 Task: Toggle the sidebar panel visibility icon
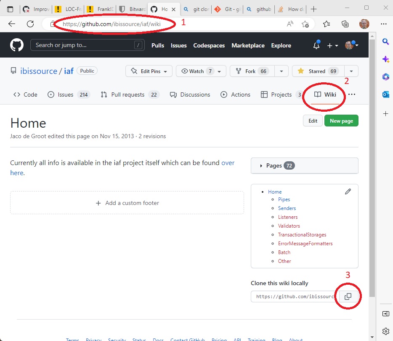(x=385, y=314)
